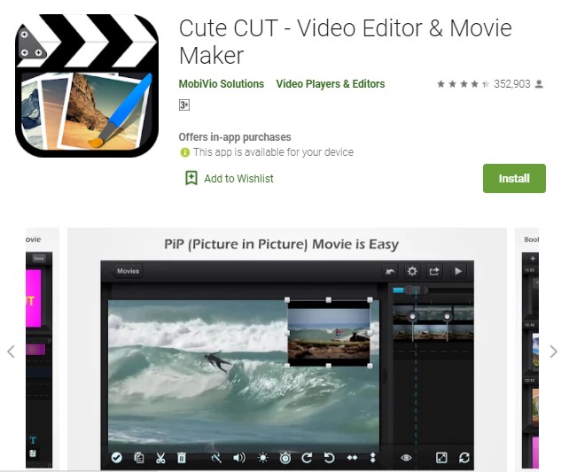This screenshot has width=569, height=472.
Task: Click the app title Cute CUT heading
Action: click(x=345, y=42)
